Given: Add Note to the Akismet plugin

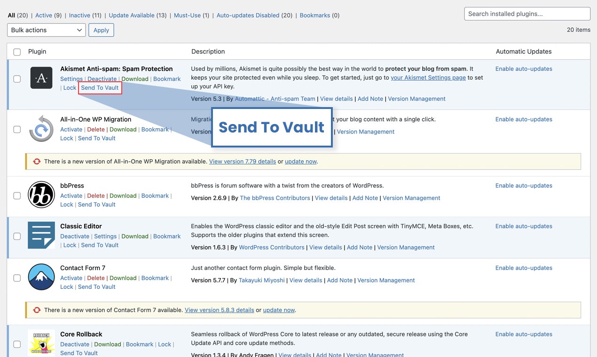Looking at the screenshot, I should point(370,99).
